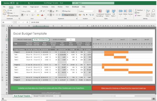The width and height of the screenshot is (157, 101).
Task: Open Alignment settings dialog launcher
Action: click(77, 19)
